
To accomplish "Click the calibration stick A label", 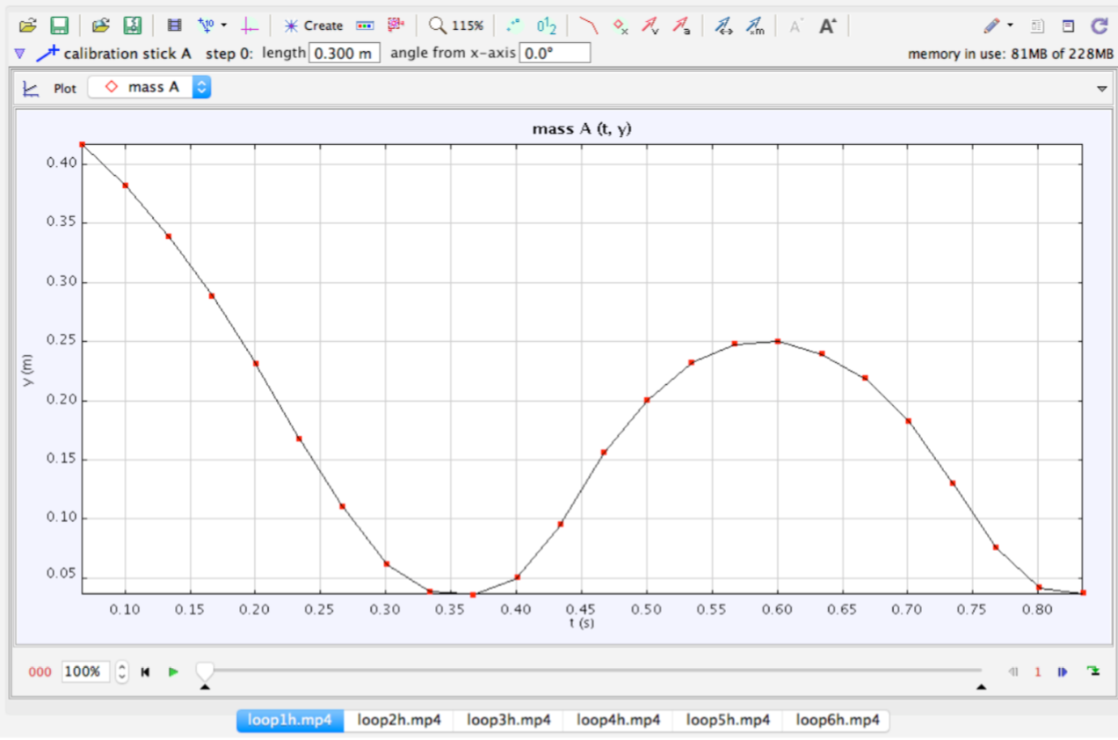I will (127, 54).
